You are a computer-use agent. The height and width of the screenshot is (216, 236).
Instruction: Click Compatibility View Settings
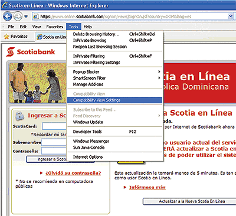tap(114, 100)
